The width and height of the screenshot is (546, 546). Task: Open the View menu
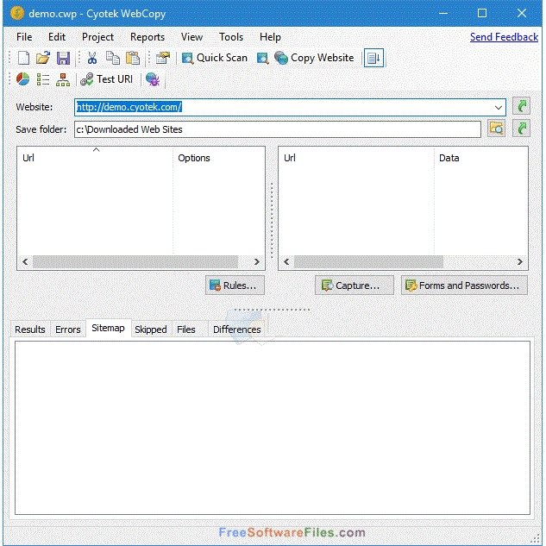point(191,37)
